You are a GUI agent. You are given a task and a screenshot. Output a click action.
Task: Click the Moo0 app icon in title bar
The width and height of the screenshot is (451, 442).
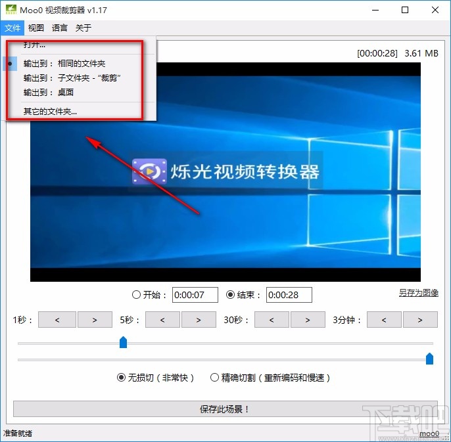point(11,10)
